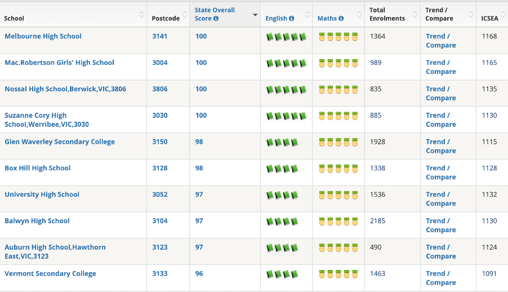
Task: Click Maths medal rating for Box Hill High
Action: coord(338,168)
